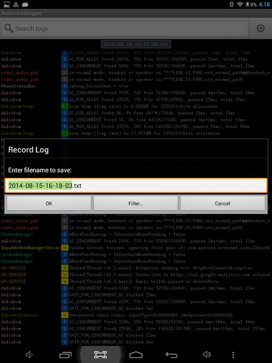Tap the volume up navigation icon
Screen dimensions: 272x363
[207, 355]
